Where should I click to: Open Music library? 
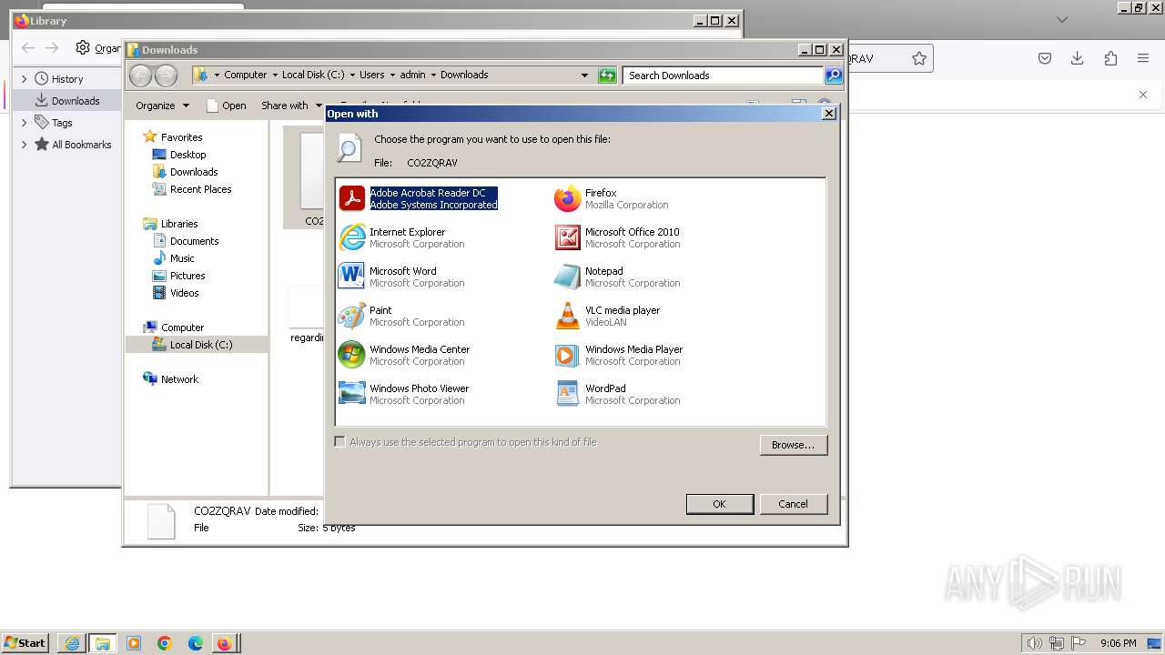[x=182, y=258]
